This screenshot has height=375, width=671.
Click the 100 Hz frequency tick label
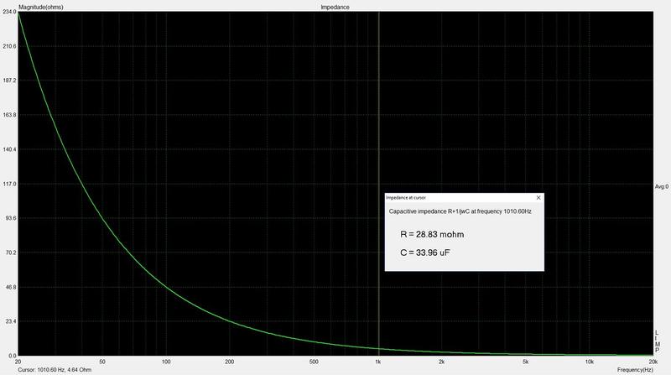(166, 362)
